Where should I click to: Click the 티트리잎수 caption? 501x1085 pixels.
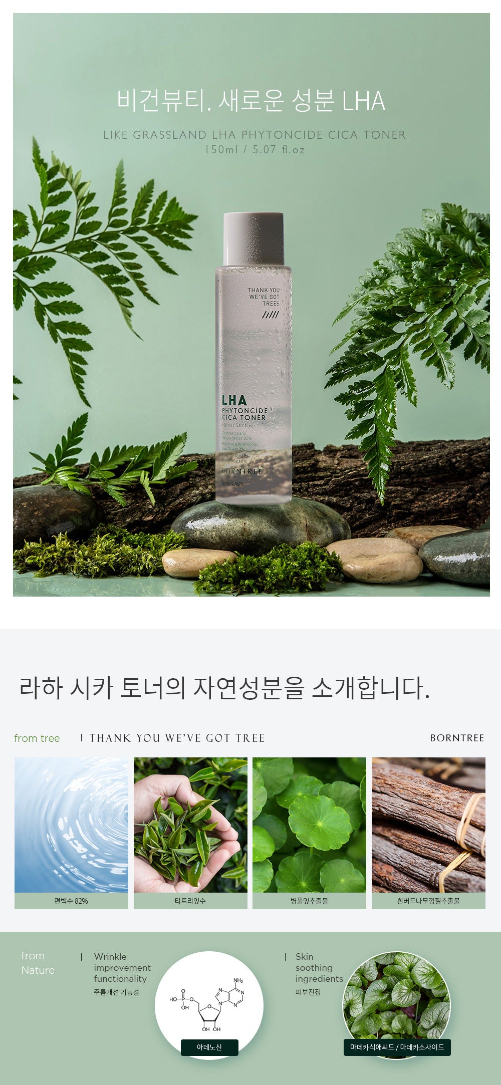click(190, 901)
